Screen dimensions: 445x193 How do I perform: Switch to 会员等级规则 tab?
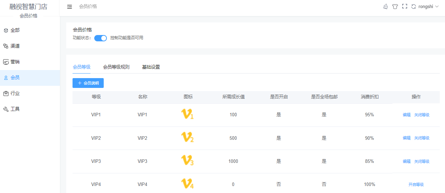pos(116,67)
